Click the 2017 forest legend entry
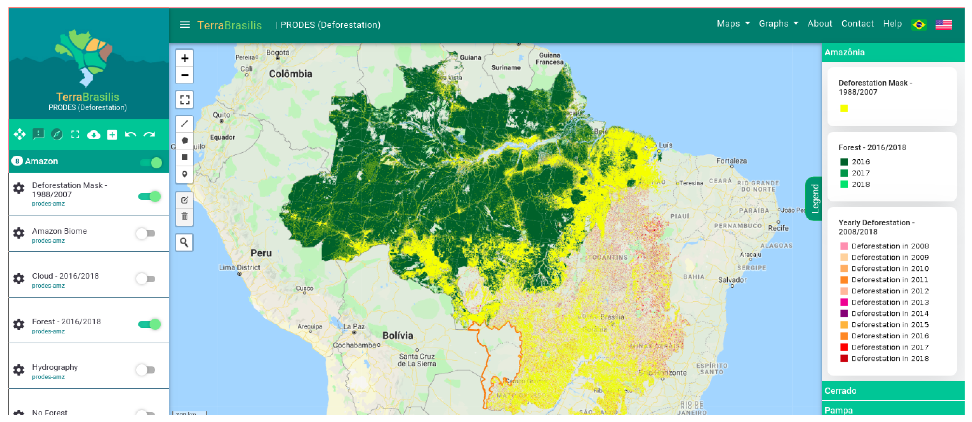 point(855,173)
